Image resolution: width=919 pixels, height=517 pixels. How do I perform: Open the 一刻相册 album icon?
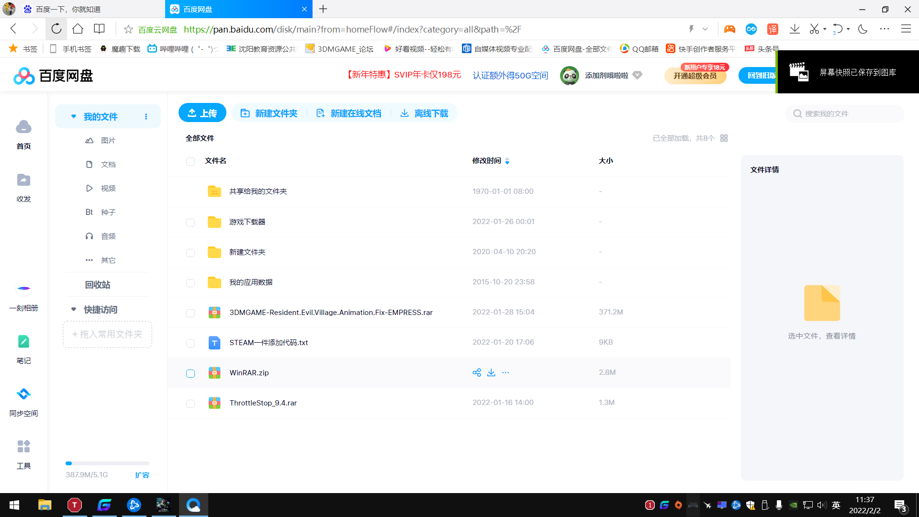23,289
